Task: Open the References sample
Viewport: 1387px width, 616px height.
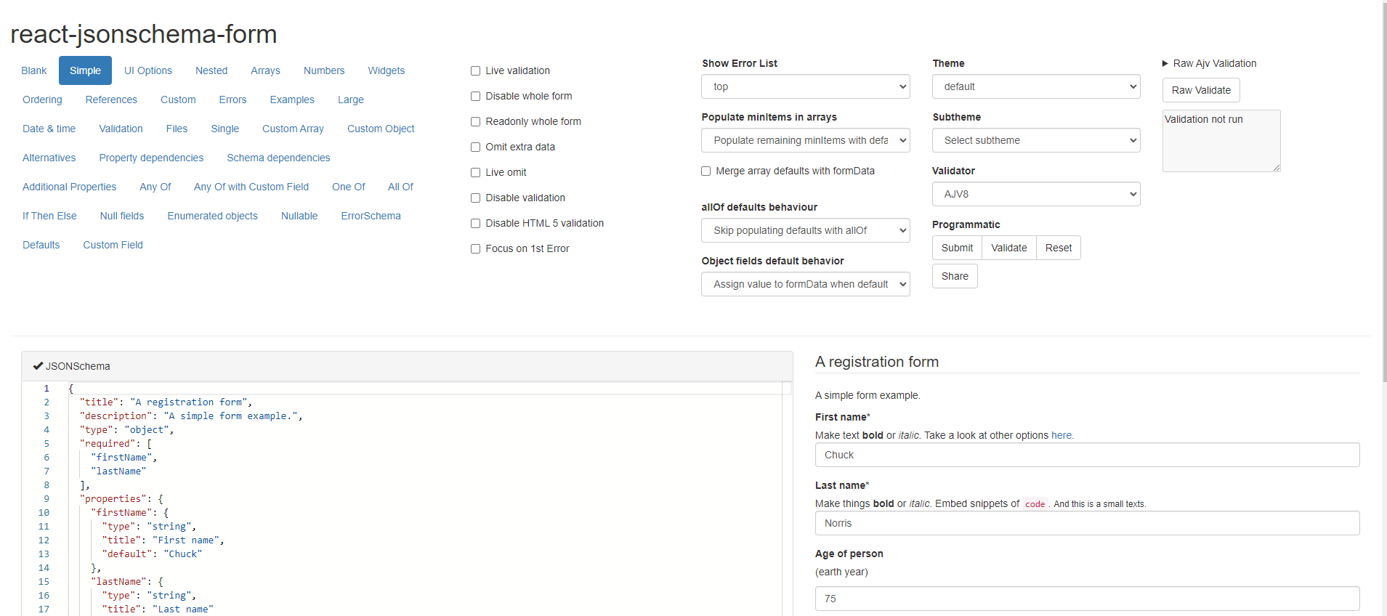Action: point(111,100)
